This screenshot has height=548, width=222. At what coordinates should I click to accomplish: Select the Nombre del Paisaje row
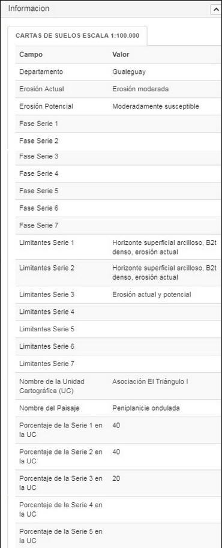click(119, 408)
